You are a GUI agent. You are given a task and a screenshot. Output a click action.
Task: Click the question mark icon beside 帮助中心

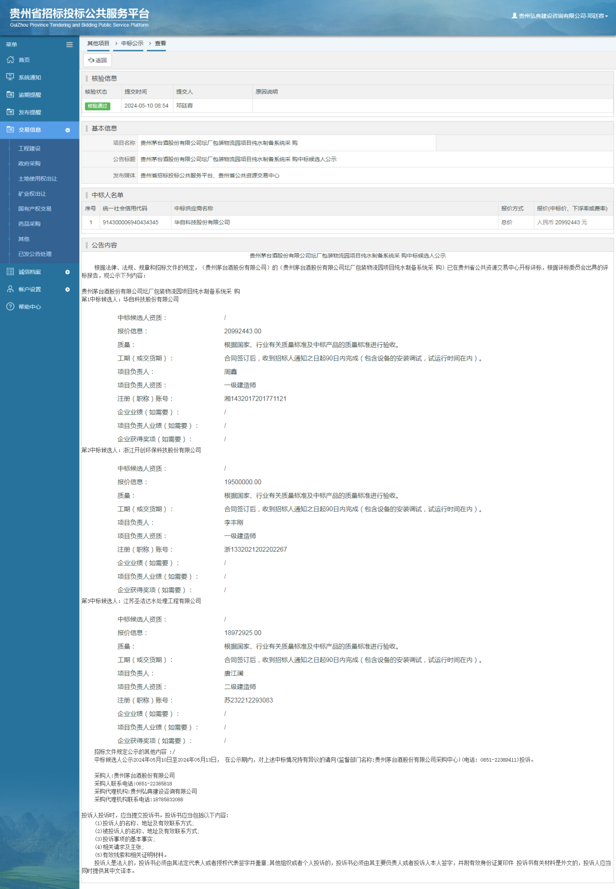(10, 307)
